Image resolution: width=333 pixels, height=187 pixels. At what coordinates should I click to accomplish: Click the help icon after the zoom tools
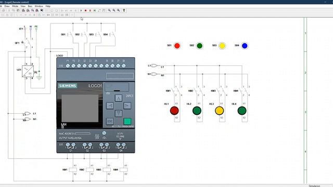pyautogui.click(x=124, y=10)
